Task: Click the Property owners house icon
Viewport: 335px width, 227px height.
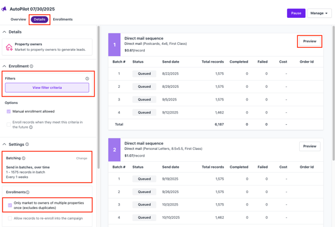Action: [x=9, y=47]
